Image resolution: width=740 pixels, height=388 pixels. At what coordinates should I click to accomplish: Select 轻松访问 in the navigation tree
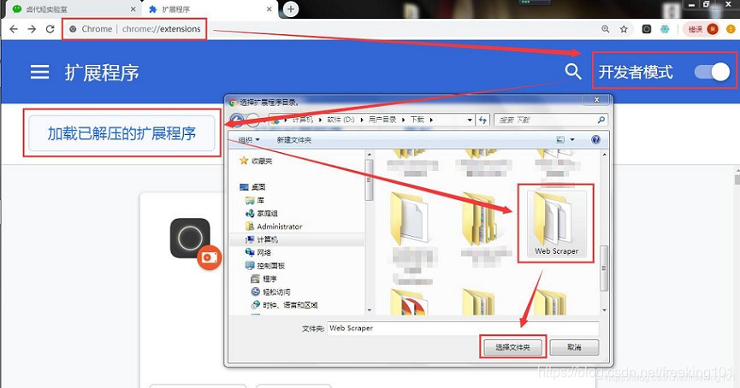coord(271,291)
